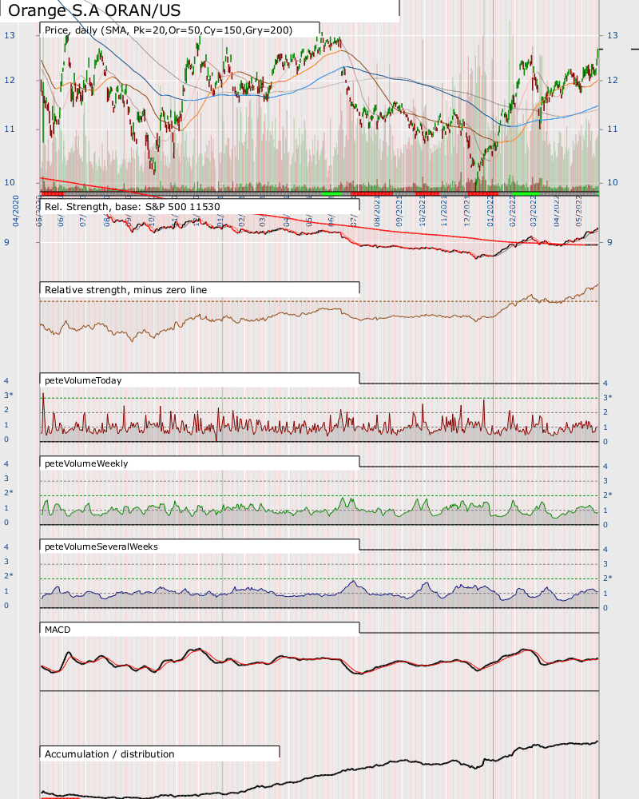Click the '9' value right of Rel. Strength panel

[x=609, y=243]
